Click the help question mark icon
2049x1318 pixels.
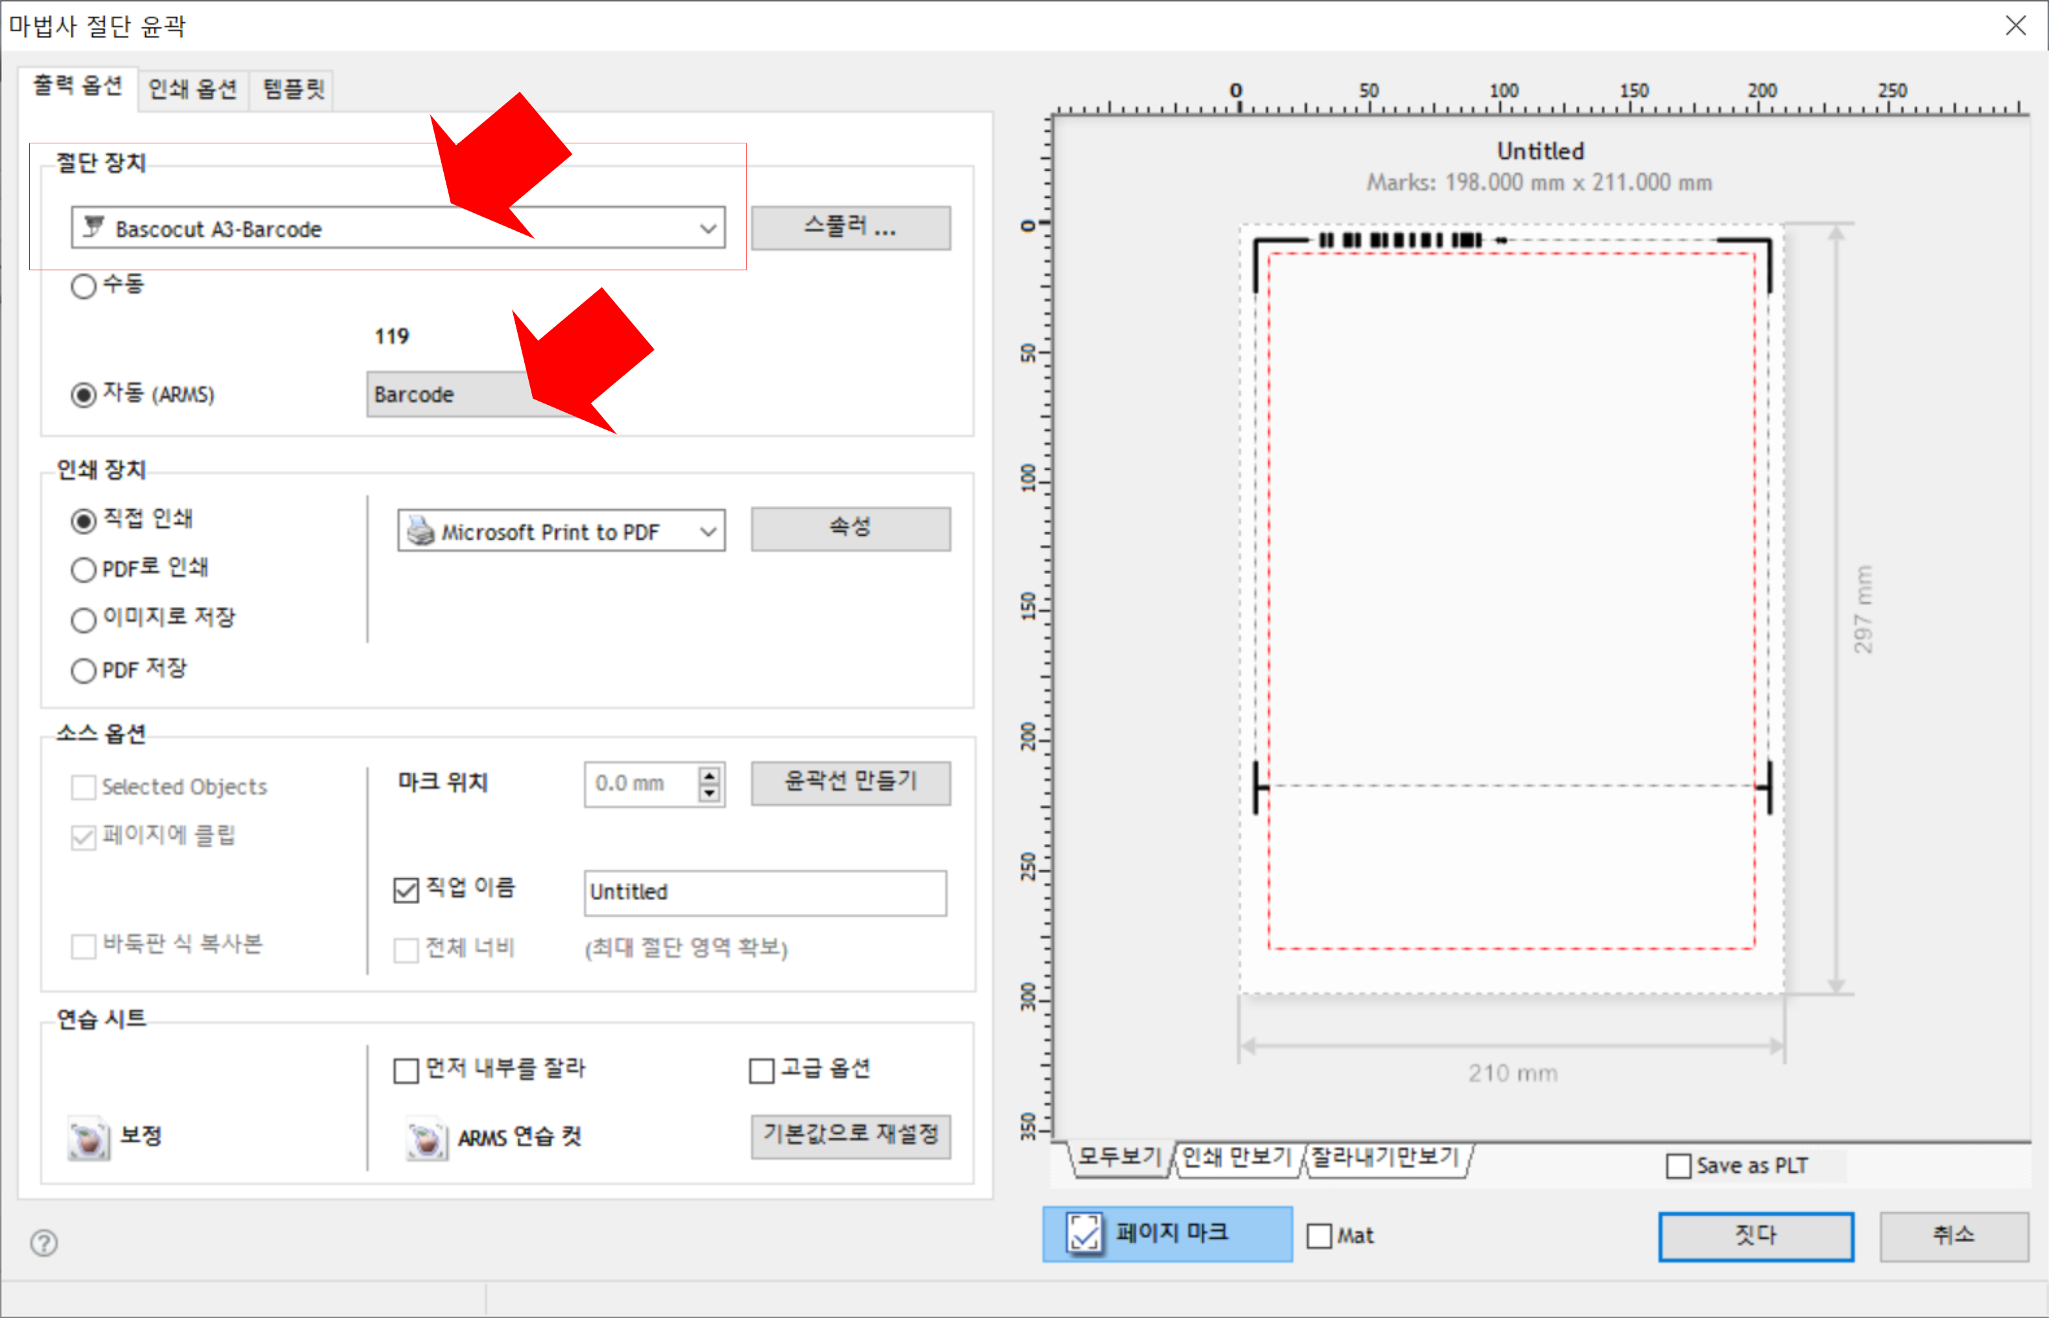point(43,1242)
